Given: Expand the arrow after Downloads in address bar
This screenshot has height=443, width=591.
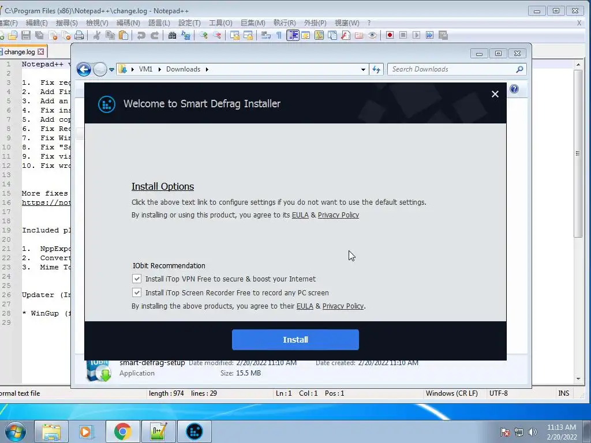Looking at the screenshot, I should coord(207,70).
